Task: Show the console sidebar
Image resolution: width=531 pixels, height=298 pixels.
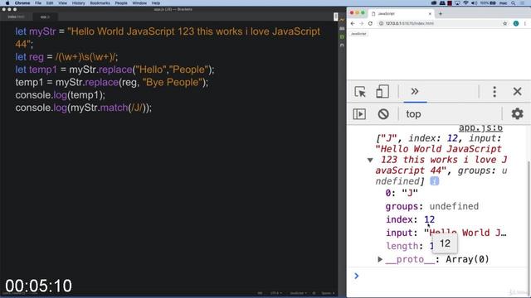Action: point(359,114)
